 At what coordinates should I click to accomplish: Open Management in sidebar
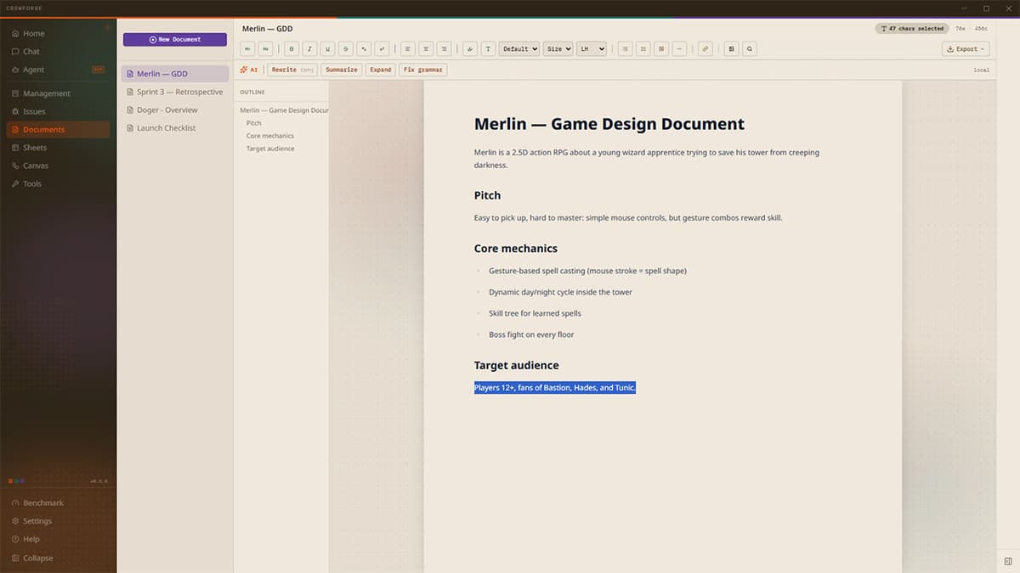tap(58, 93)
